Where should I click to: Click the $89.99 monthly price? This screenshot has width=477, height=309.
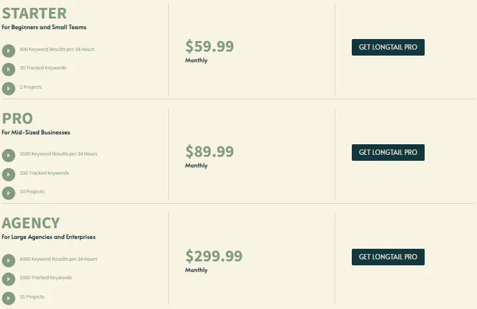(209, 152)
